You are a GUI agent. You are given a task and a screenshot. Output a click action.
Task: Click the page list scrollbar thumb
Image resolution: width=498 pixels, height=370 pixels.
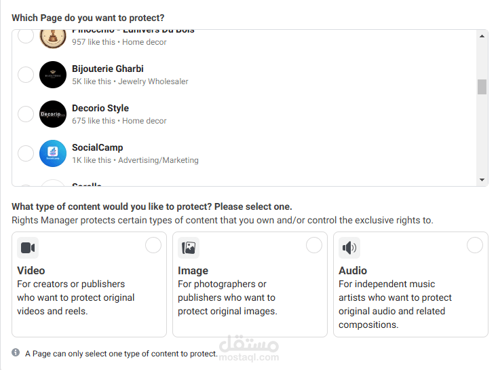click(x=482, y=87)
